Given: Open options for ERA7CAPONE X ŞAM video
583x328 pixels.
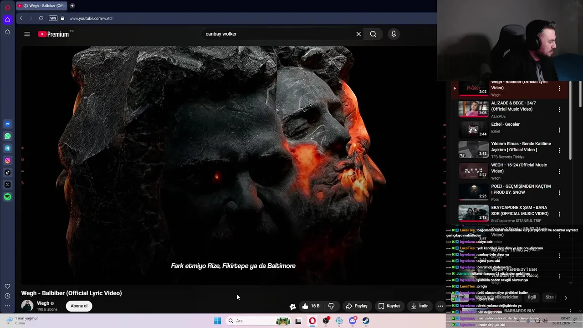Looking at the screenshot, I should point(559,214).
